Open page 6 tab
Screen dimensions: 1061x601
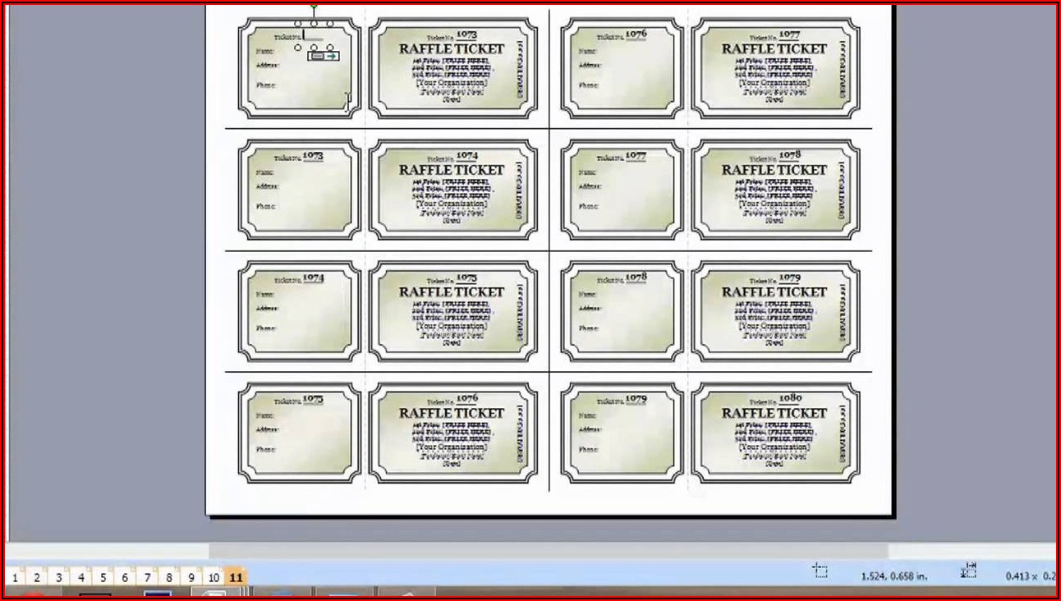(125, 577)
